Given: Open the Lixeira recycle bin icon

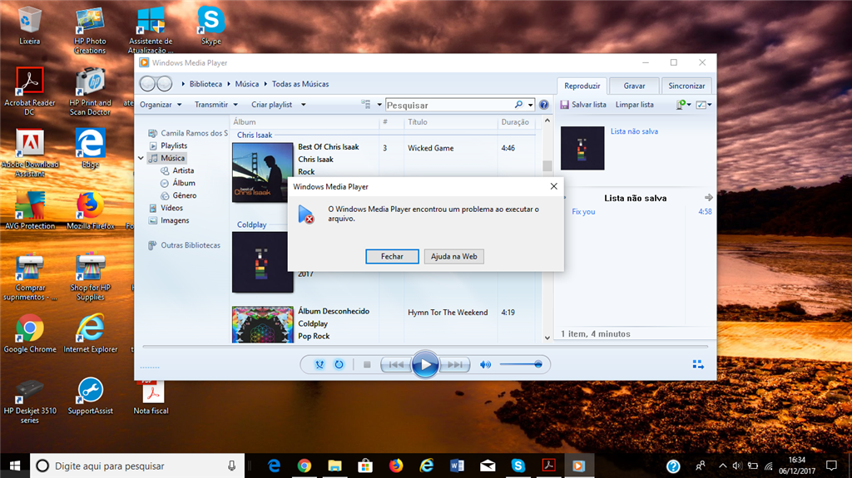Looking at the screenshot, I should (29, 26).
